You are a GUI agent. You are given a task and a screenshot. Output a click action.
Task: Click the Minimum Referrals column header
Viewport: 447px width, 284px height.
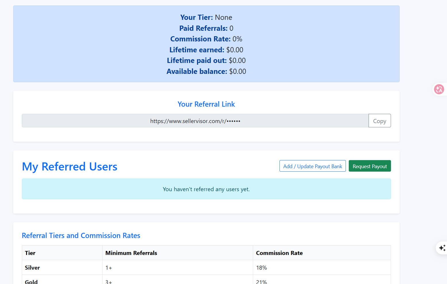(x=178, y=253)
